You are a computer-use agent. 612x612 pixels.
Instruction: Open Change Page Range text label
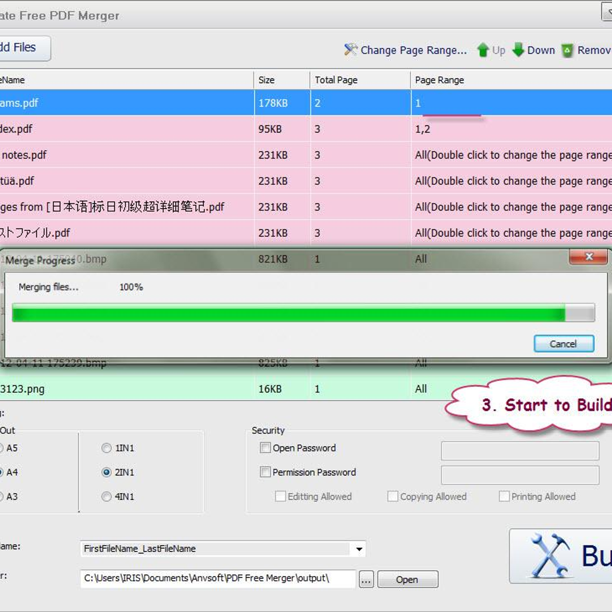click(x=414, y=50)
